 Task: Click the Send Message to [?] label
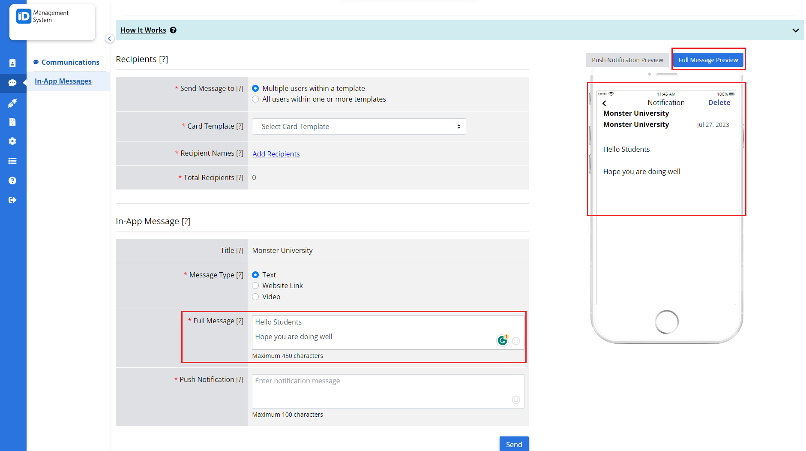click(209, 88)
